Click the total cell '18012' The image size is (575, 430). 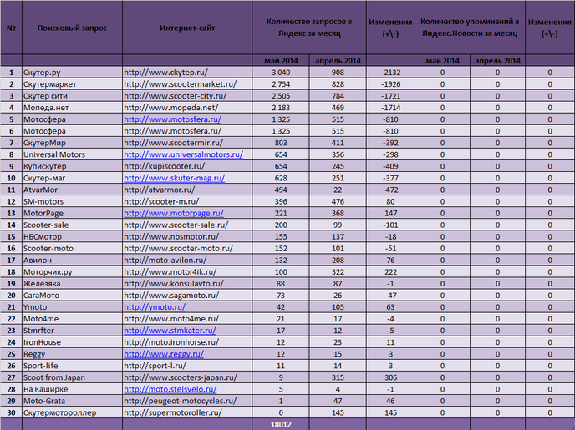click(281, 424)
